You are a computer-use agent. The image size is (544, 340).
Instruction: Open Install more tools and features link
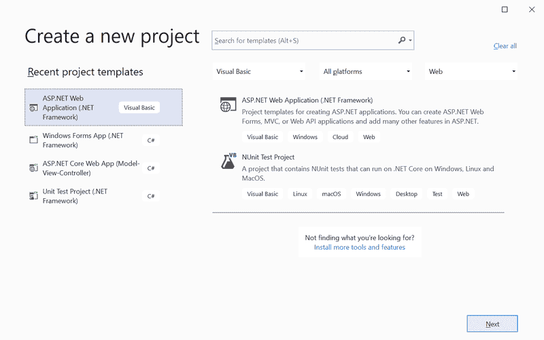[360, 247]
